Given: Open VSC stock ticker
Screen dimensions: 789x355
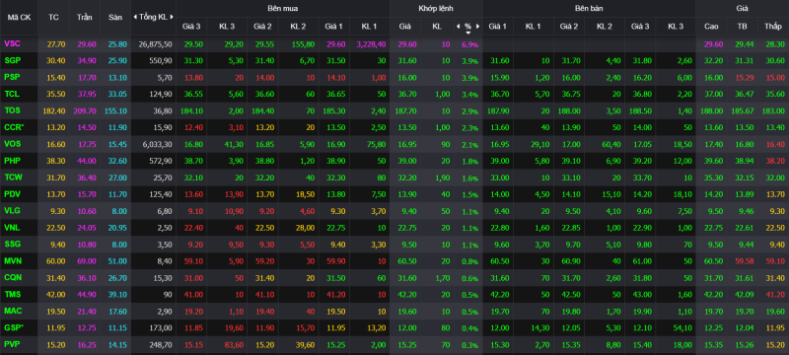Looking at the screenshot, I should [x=11, y=43].
